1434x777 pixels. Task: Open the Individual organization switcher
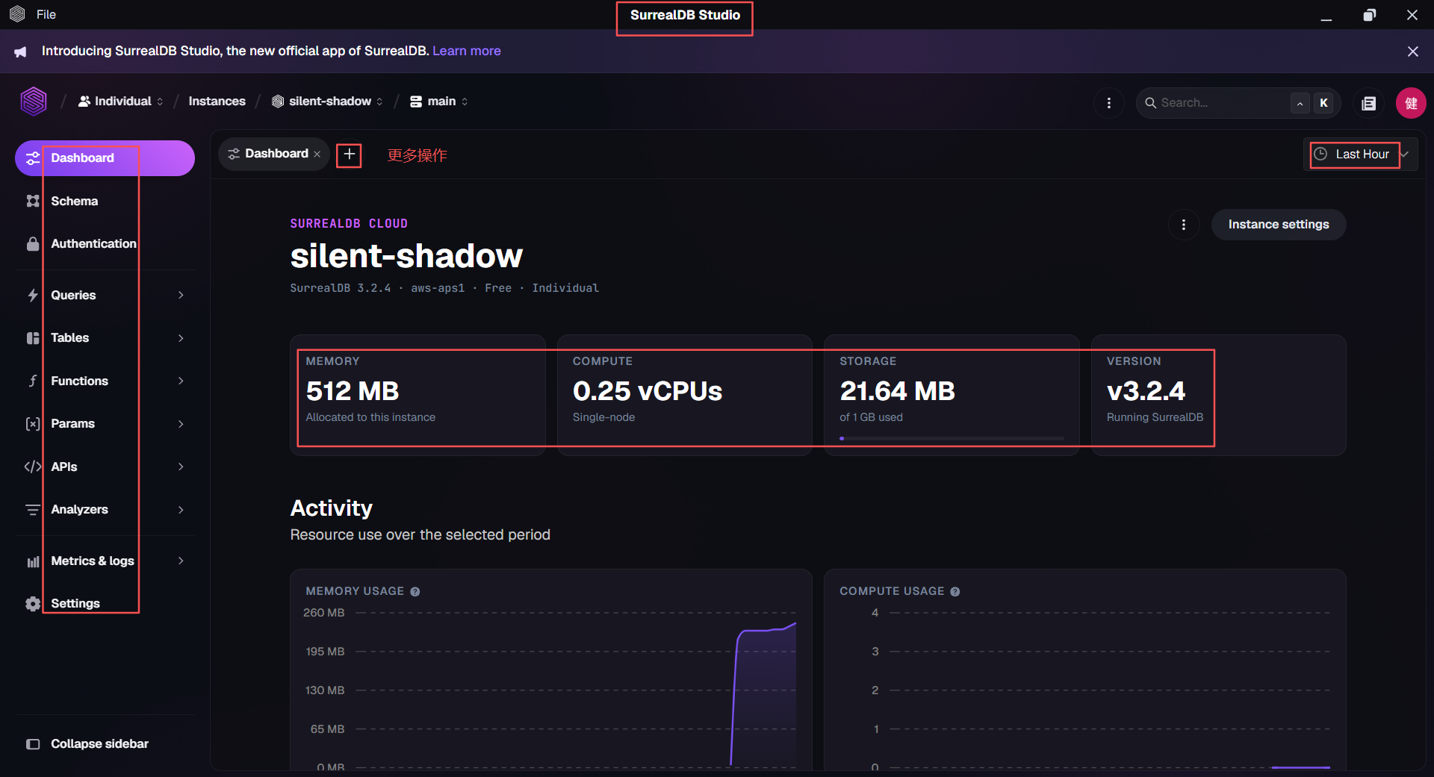click(x=121, y=102)
